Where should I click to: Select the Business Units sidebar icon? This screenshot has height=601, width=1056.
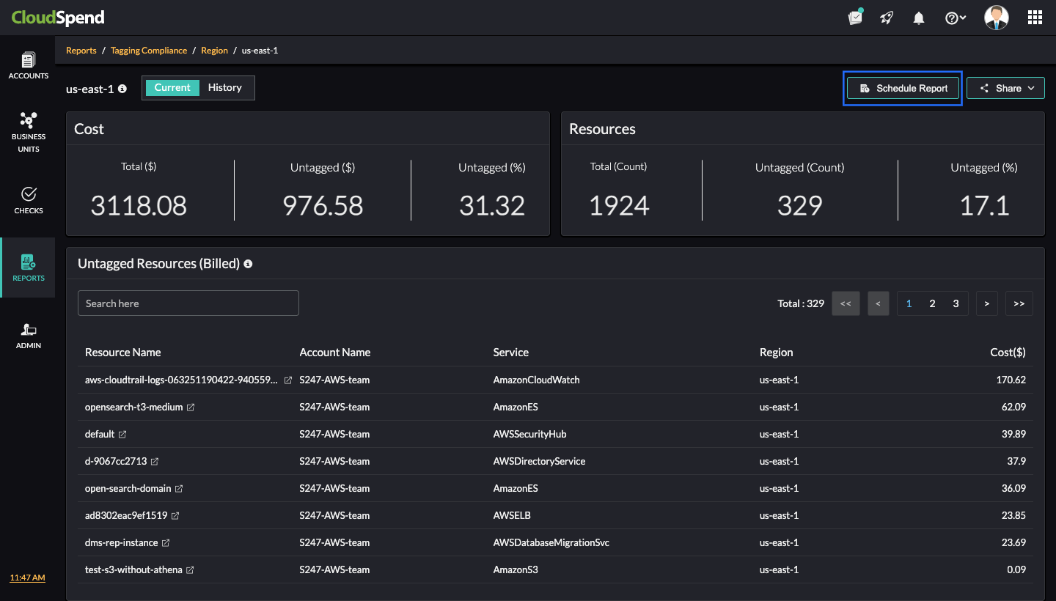pyautogui.click(x=28, y=132)
